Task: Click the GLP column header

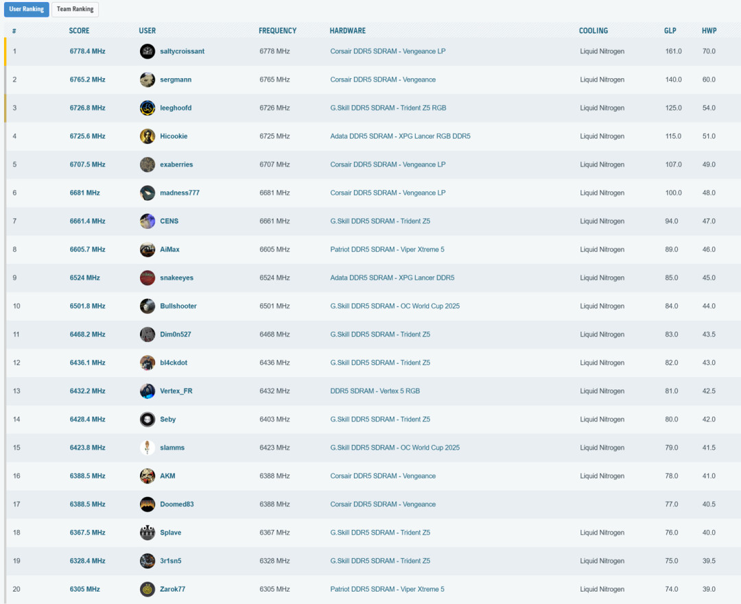Action: pyautogui.click(x=670, y=31)
